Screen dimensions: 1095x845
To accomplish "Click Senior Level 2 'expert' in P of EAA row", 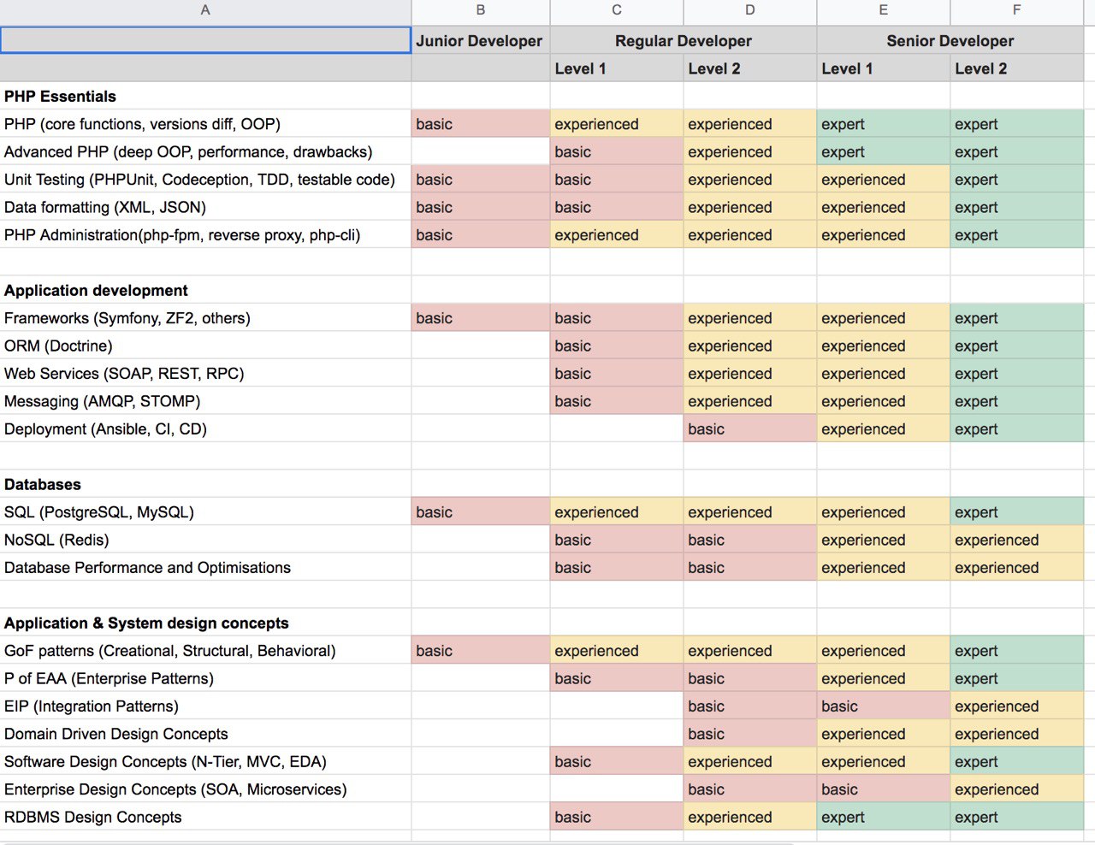I will [1017, 678].
